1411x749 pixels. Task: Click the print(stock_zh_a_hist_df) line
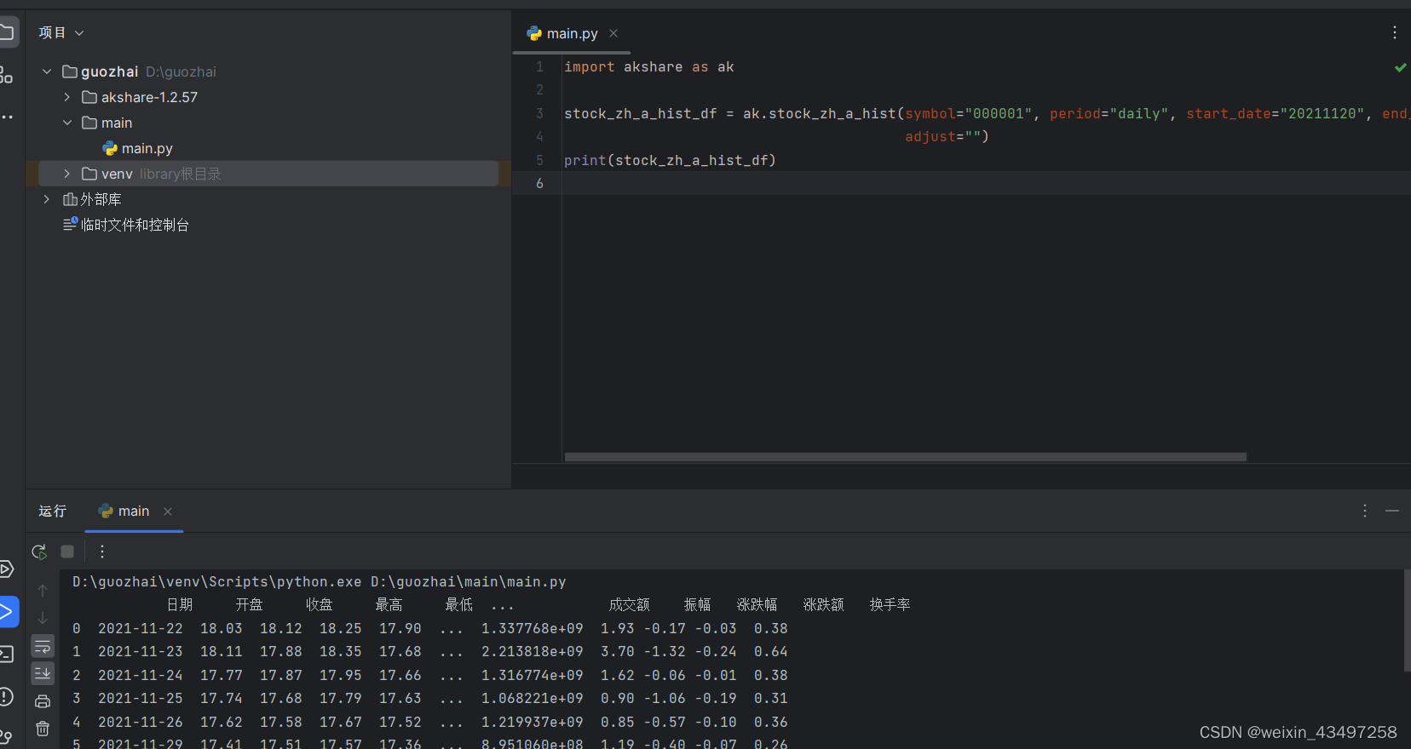(670, 160)
